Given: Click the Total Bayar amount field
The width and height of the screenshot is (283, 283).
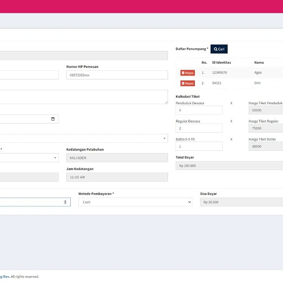Looking at the screenshot, I should (229, 165).
